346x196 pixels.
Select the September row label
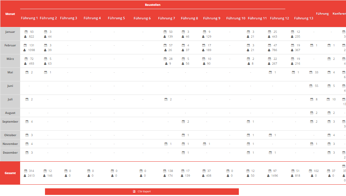point(10,122)
